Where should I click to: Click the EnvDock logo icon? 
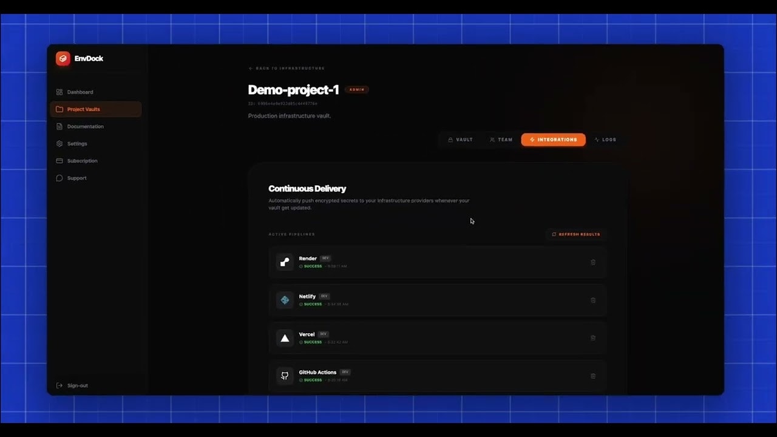[x=63, y=58]
